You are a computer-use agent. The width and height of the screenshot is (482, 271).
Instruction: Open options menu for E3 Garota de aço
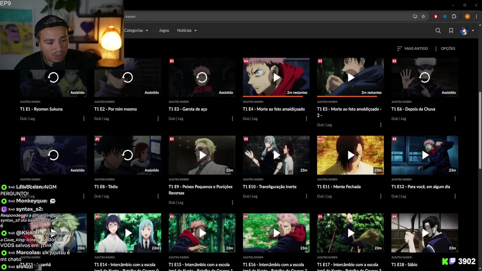coord(232,119)
